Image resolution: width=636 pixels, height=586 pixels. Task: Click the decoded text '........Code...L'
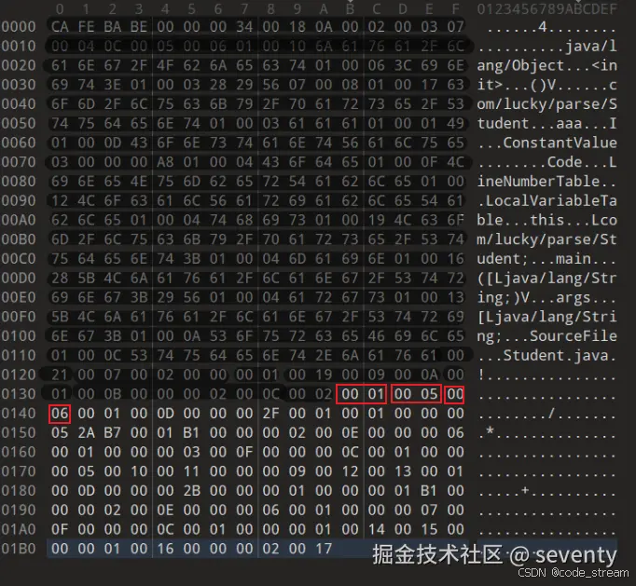(547, 162)
